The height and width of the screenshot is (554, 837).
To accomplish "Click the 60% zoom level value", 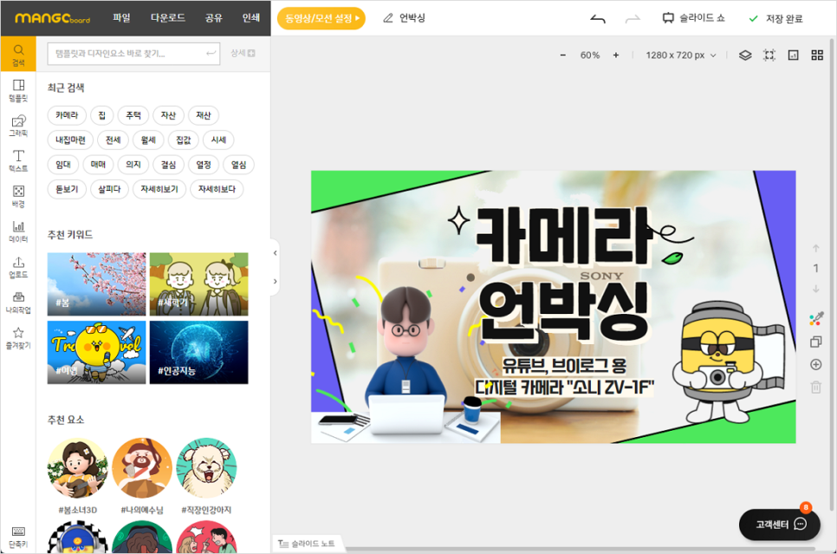I will click(590, 55).
